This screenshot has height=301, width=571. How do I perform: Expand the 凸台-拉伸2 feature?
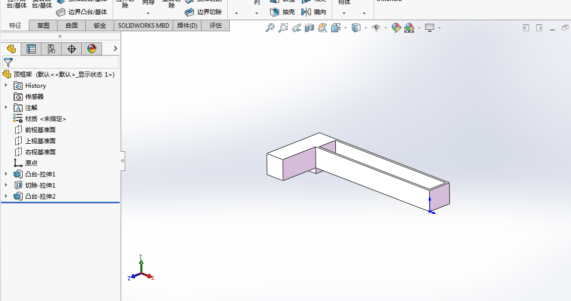(x=6, y=196)
